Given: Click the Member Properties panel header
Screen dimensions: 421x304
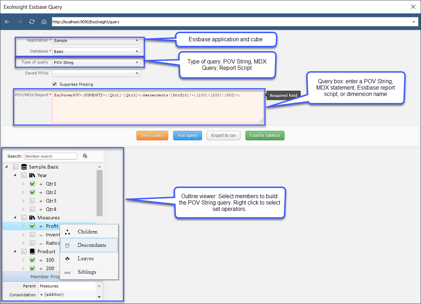Looking at the screenshot, I should (31, 276).
